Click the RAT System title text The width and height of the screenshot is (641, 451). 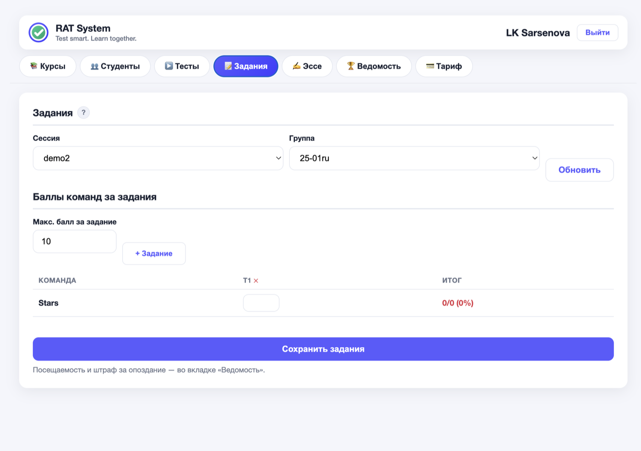[x=83, y=28]
